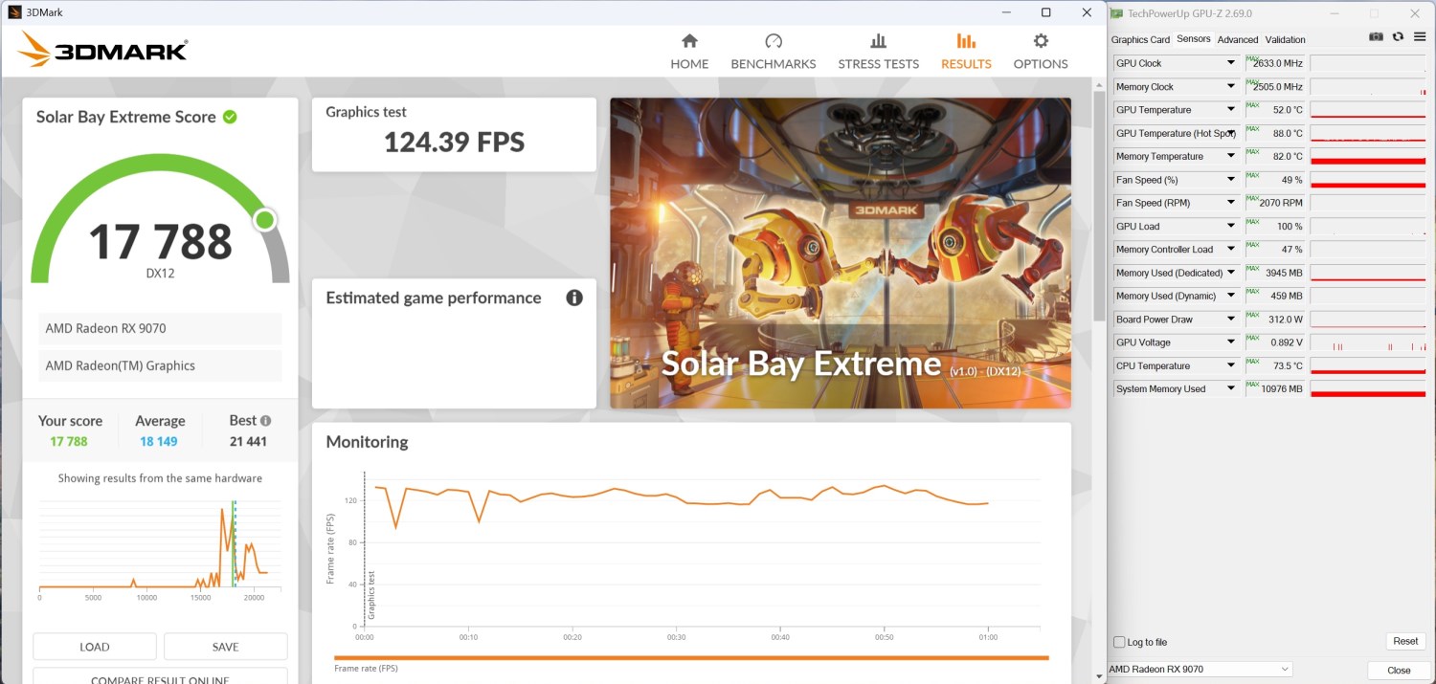Click info icon beside Estimated game performance
Screen dimensions: 1436x684
point(574,298)
